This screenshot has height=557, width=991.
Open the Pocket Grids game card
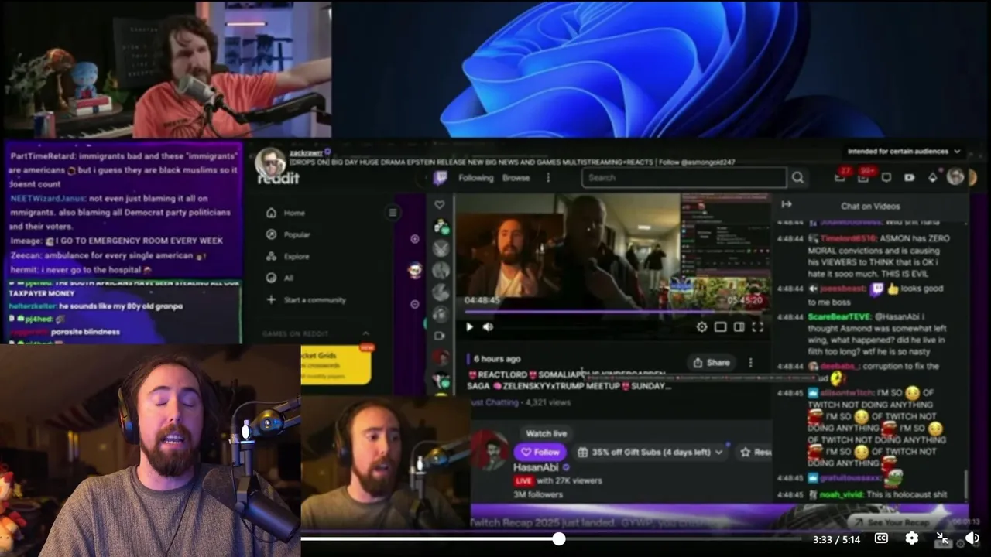tap(336, 364)
